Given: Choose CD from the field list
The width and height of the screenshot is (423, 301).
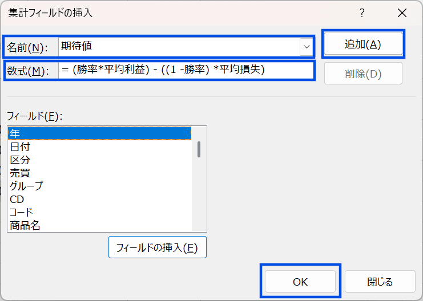Looking at the screenshot, I should (99, 199).
